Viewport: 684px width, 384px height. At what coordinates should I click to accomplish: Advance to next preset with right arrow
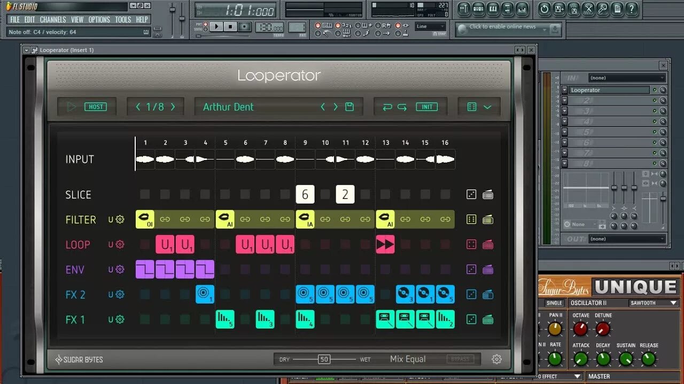[x=335, y=107]
